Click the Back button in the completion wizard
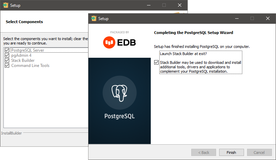 [x=204, y=153]
